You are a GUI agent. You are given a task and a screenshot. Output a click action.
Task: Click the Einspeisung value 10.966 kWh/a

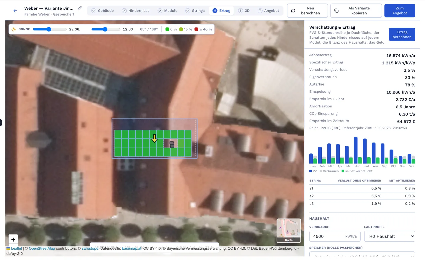(401, 92)
